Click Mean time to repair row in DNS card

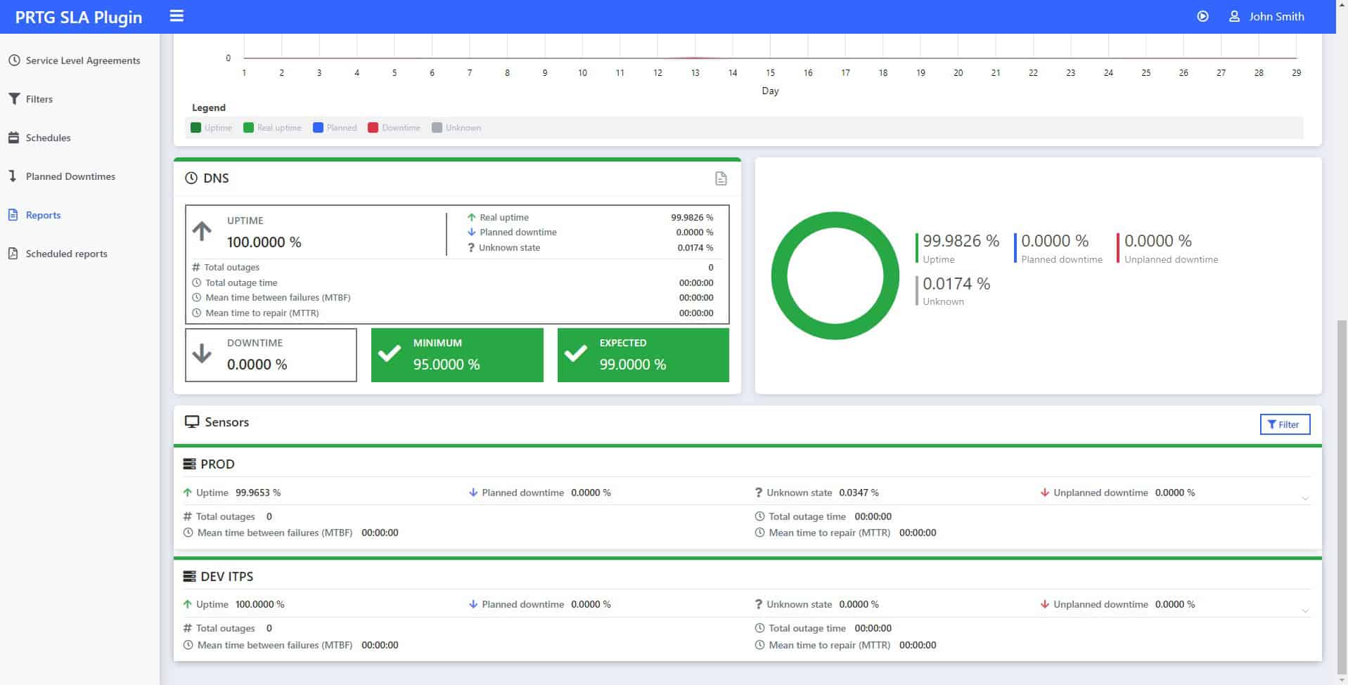pos(453,313)
